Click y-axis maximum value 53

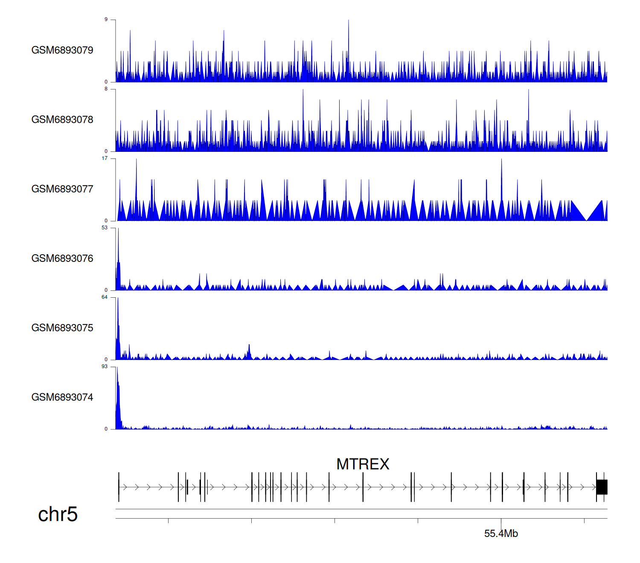point(105,228)
